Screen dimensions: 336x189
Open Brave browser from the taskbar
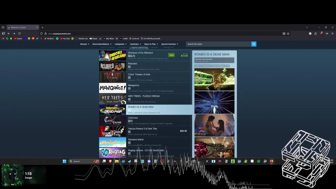(110, 161)
